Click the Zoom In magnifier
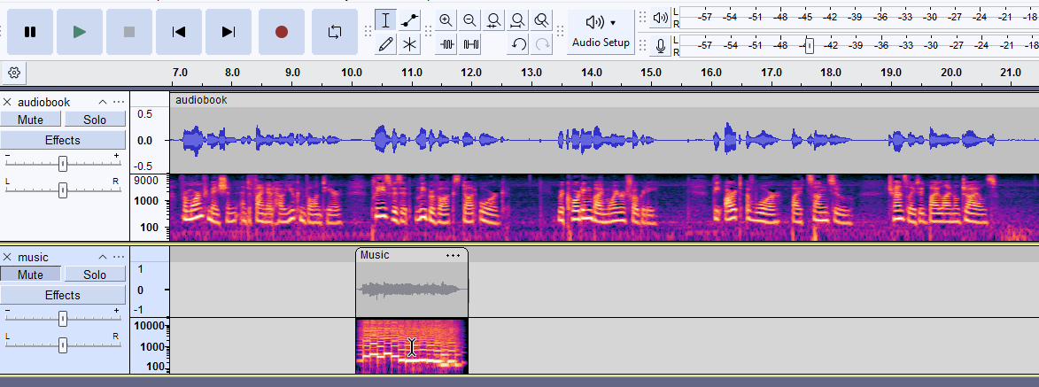 pos(446,19)
